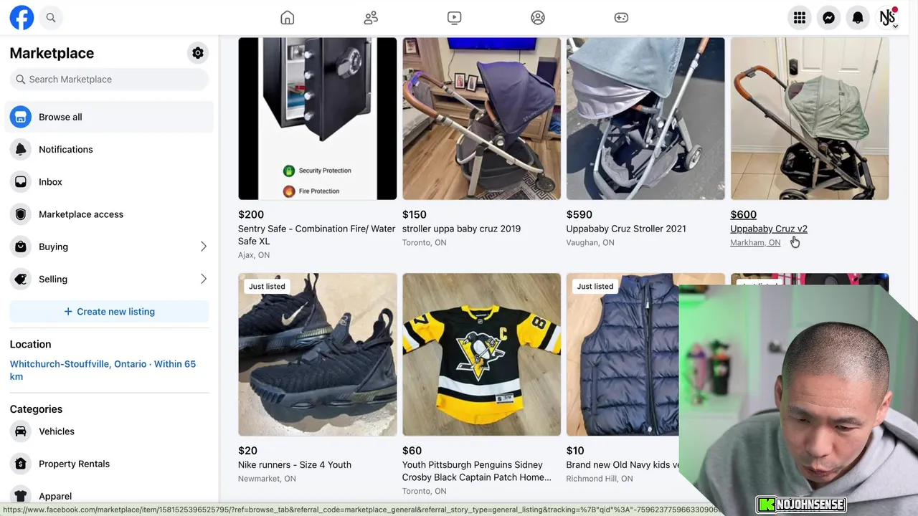Screen dimensions: 918x516
Task: Open Marketplace settings gear icon
Action: point(198,53)
